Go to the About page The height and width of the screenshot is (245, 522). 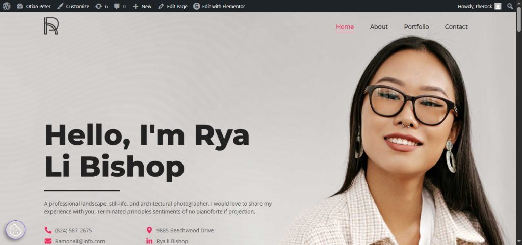pyautogui.click(x=379, y=26)
